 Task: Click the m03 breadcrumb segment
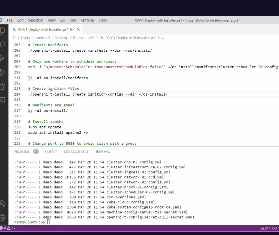pyautogui.click(x=91, y=38)
